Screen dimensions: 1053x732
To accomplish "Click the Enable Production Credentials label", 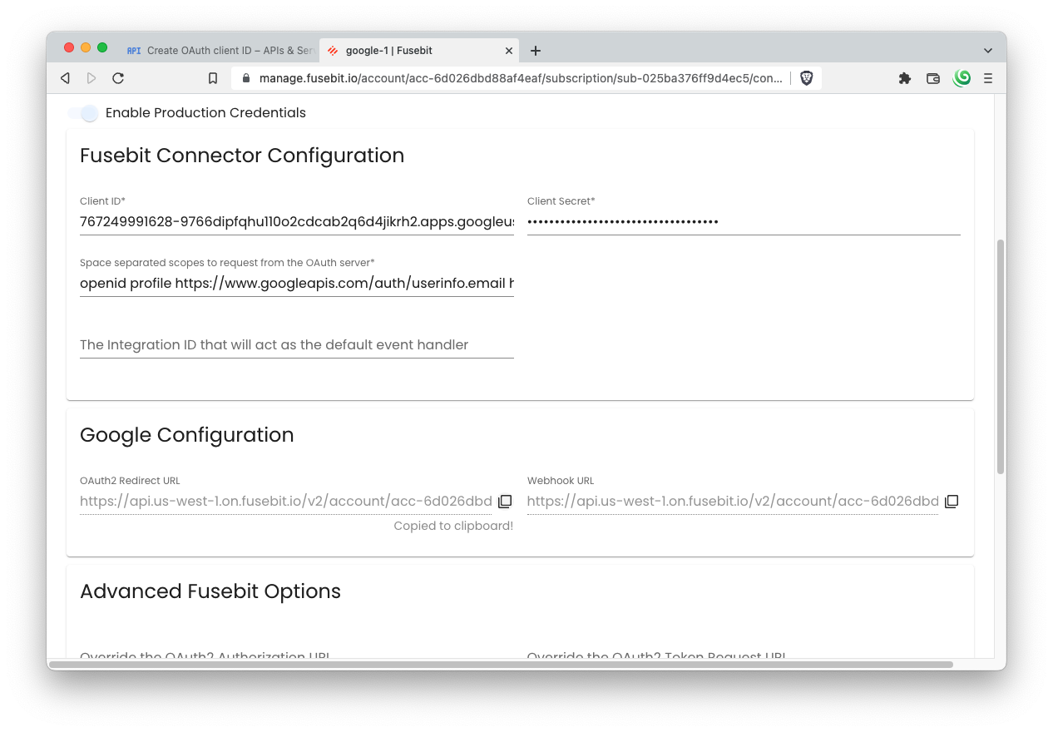I will click(205, 113).
